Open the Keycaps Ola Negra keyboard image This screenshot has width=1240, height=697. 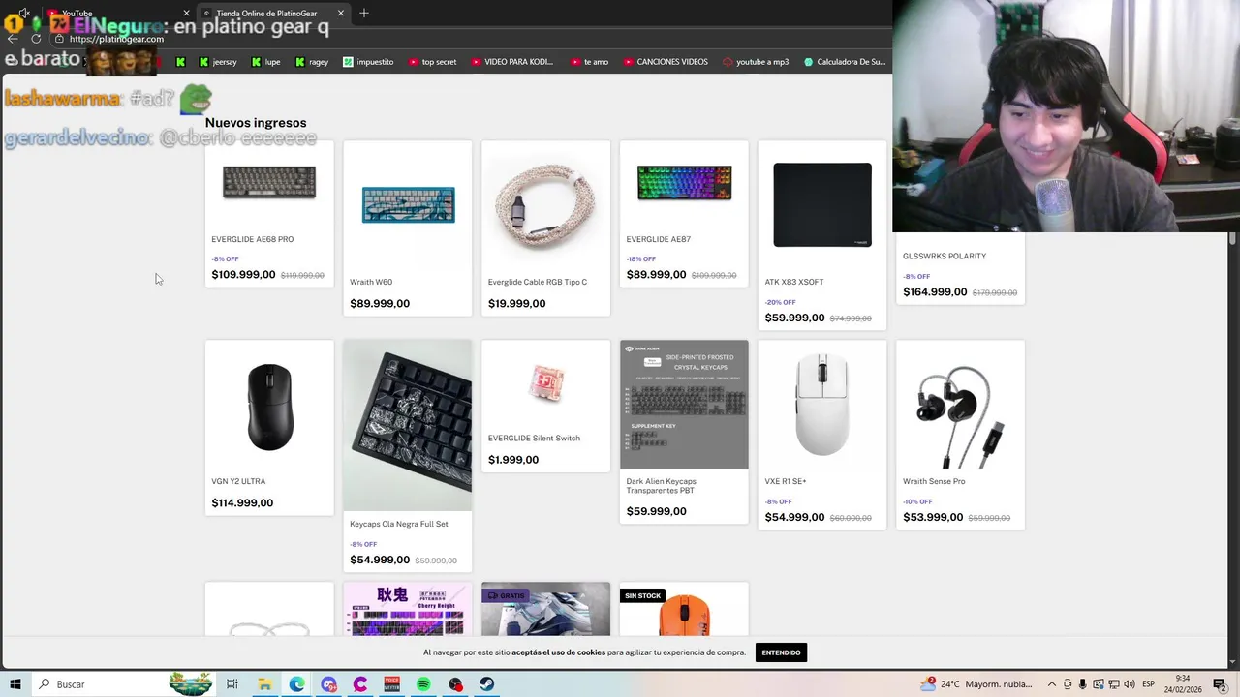(408, 425)
